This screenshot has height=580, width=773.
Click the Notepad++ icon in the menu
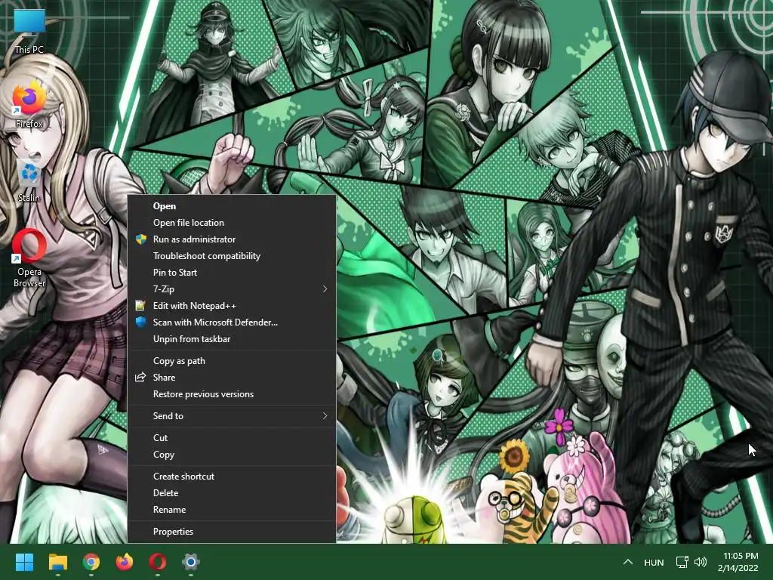coord(140,305)
